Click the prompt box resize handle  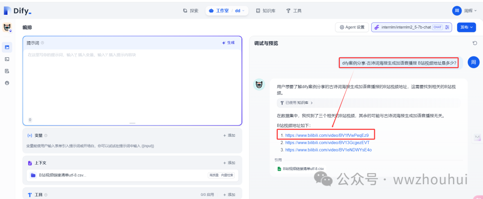coord(132,123)
